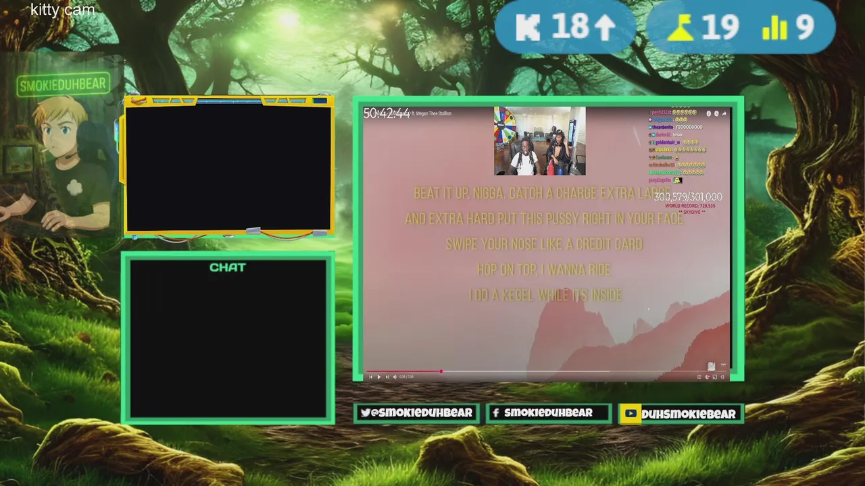The height and width of the screenshot is (486, 865).
Task: Click the WORLD RECORD: 728,535 text
Action: coord(691,206)
